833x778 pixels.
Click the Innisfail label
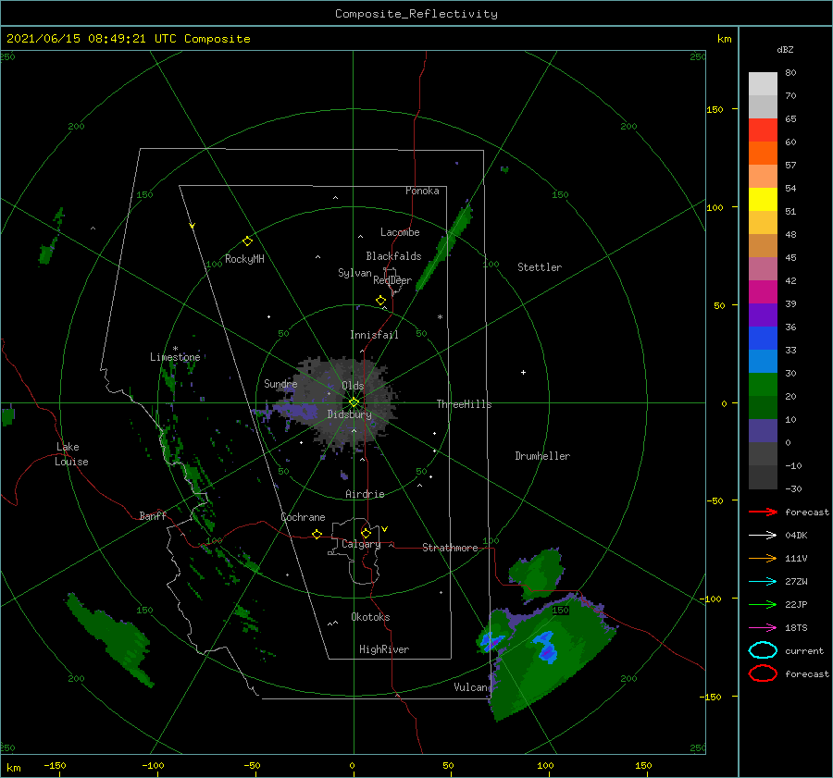(374, 335)
